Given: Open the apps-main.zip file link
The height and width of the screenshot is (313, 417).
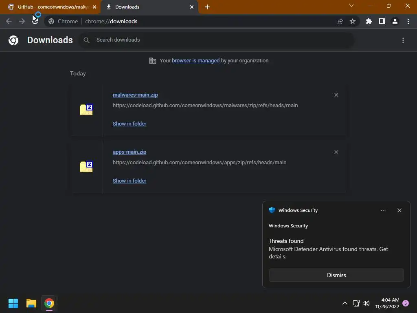Looking at the screenshot, I should point(129,152).
